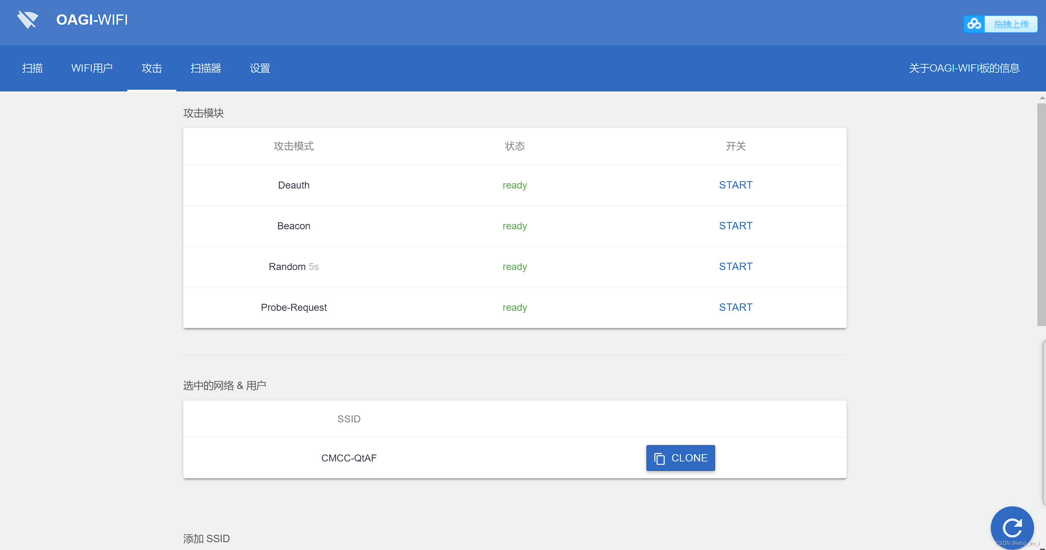Start the Deauth attack
The image size is (1046, 550).
[x=735, y=185]
